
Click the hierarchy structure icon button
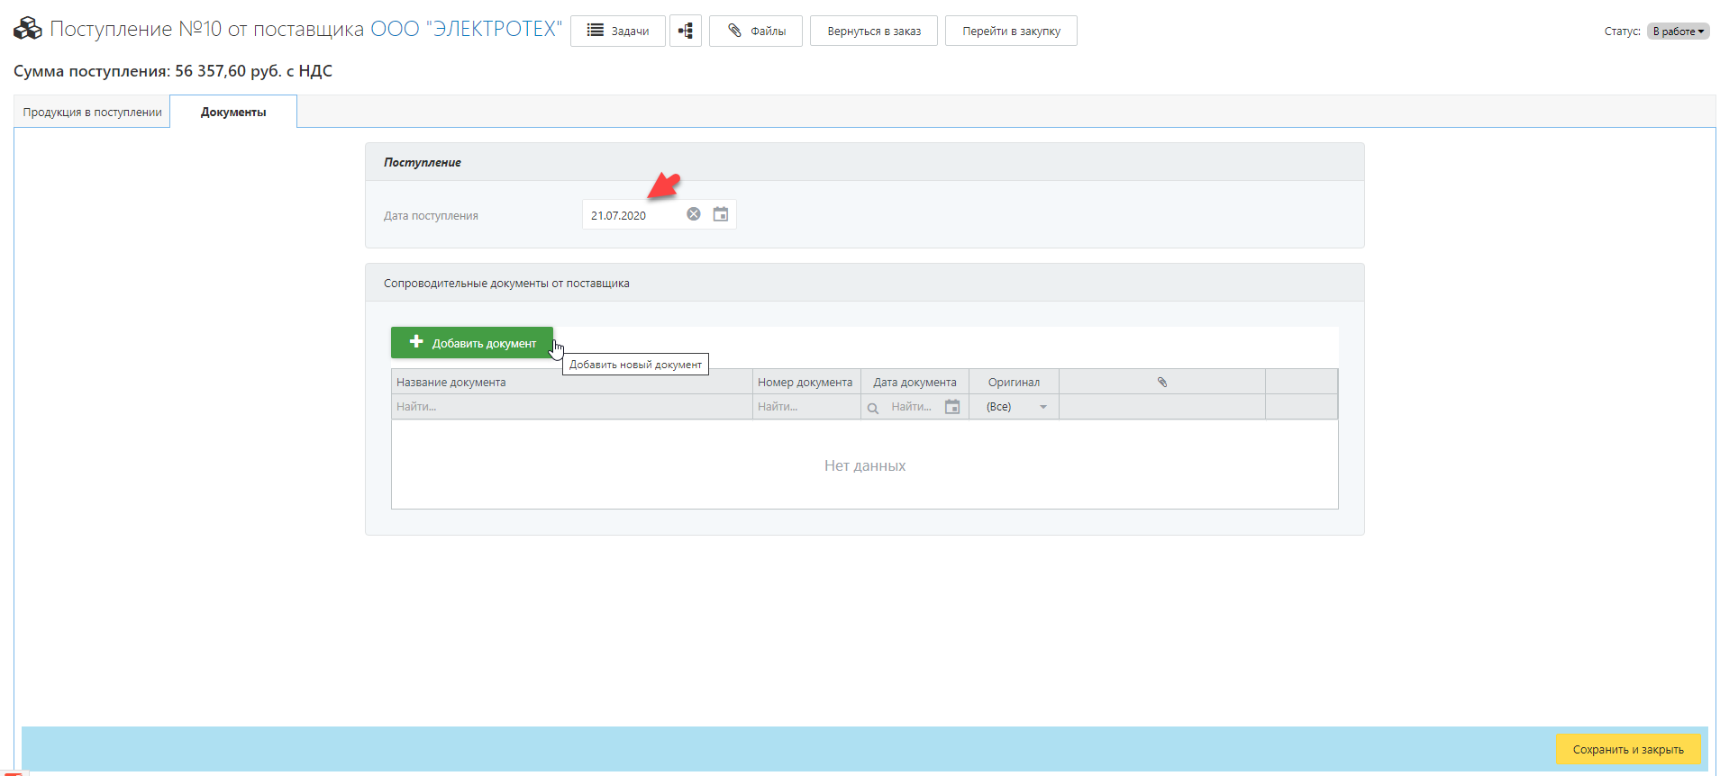[x=686, y=31]
